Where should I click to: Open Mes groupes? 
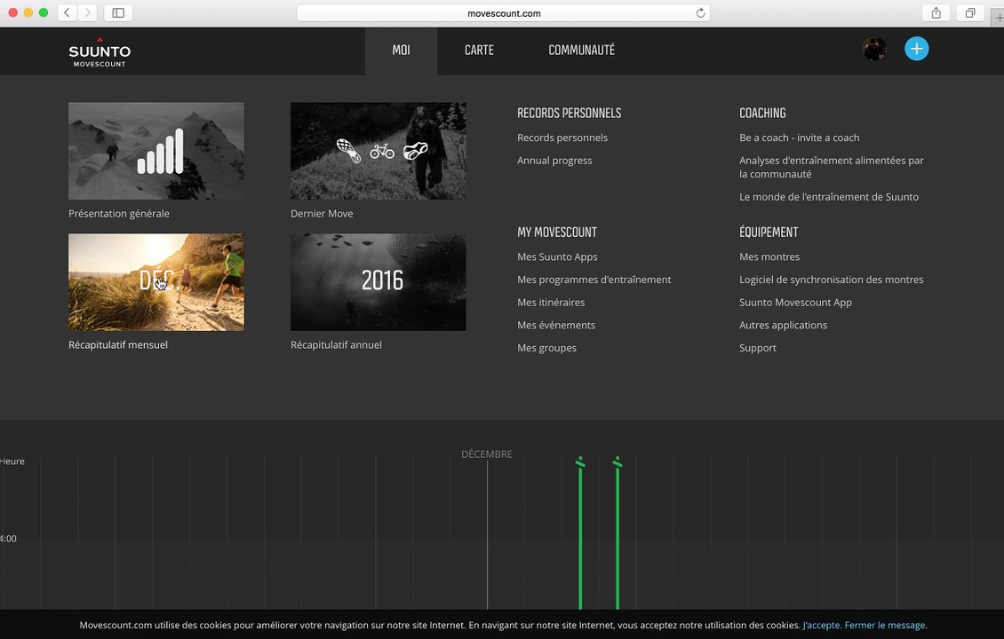click(x=546, y=348)
